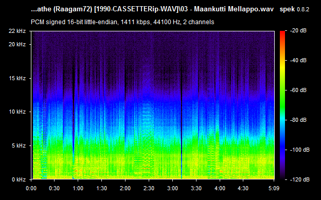Image resolution: width=321 pixels, height=200 pixels.
Task: Select the PCM signed 16-bit info line
Action: (122, 22)
